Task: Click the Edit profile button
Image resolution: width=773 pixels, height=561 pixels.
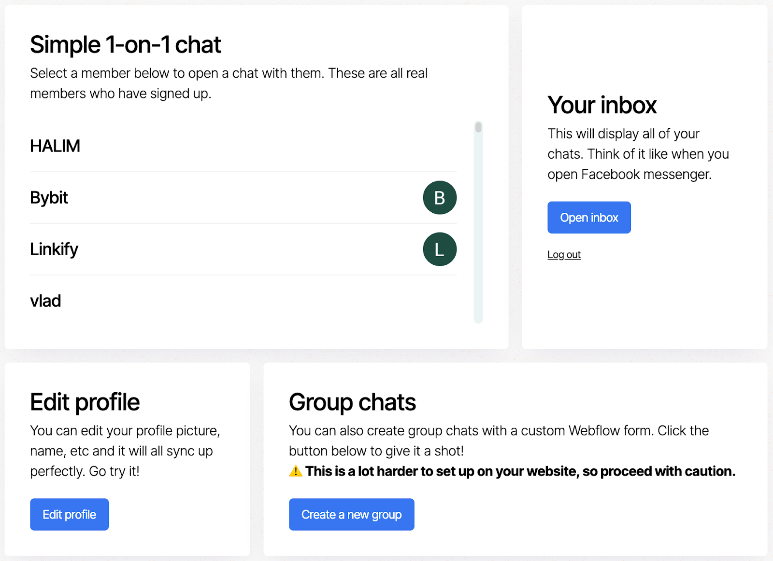Action: pos(69,514)
